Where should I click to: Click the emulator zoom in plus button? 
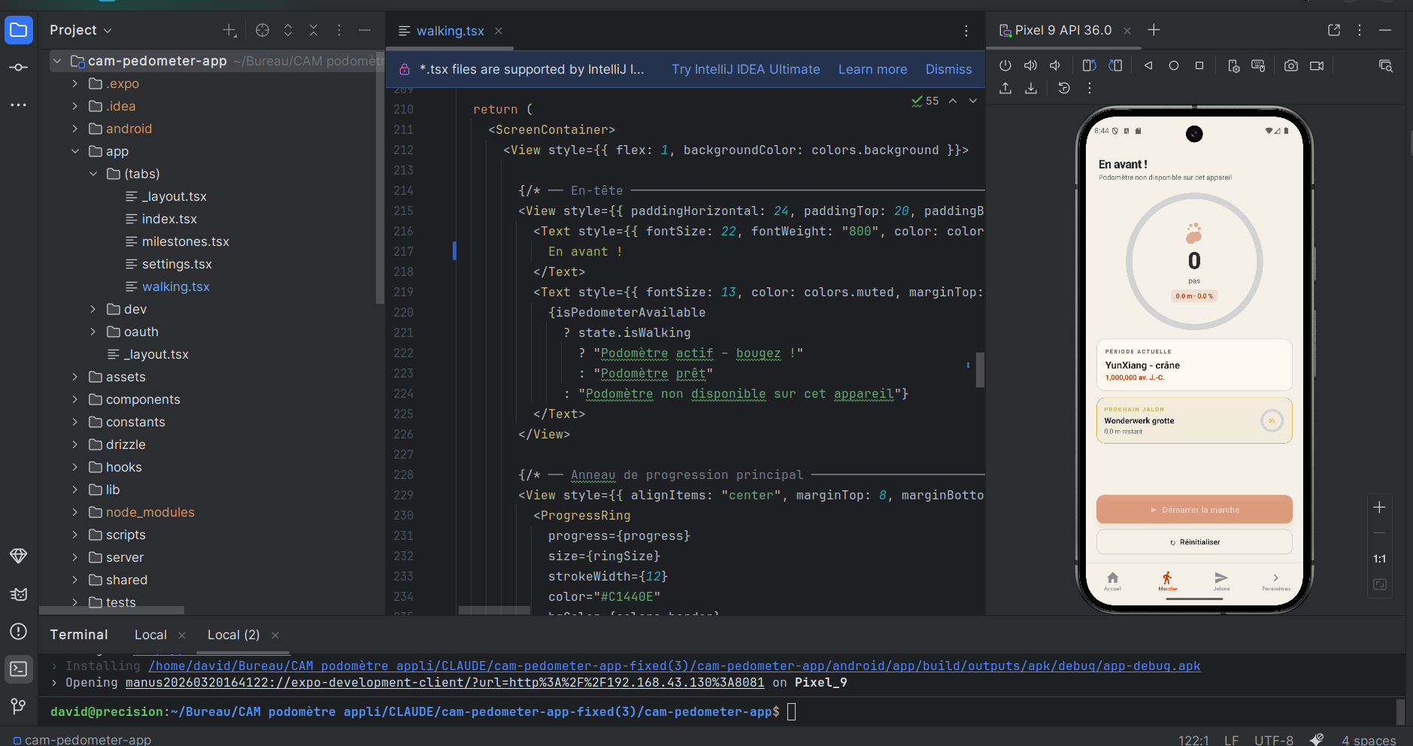point(1379,508)
